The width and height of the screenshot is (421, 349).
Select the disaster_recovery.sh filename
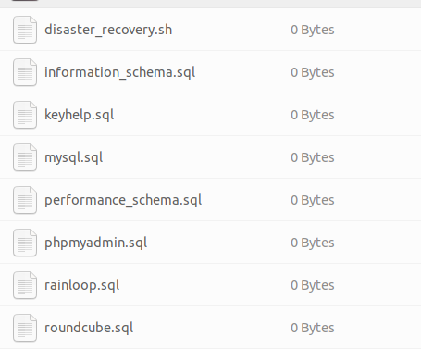point(108,30)
